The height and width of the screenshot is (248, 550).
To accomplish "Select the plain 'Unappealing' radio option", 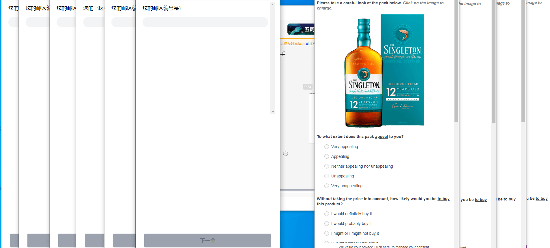I will [327, 176].
